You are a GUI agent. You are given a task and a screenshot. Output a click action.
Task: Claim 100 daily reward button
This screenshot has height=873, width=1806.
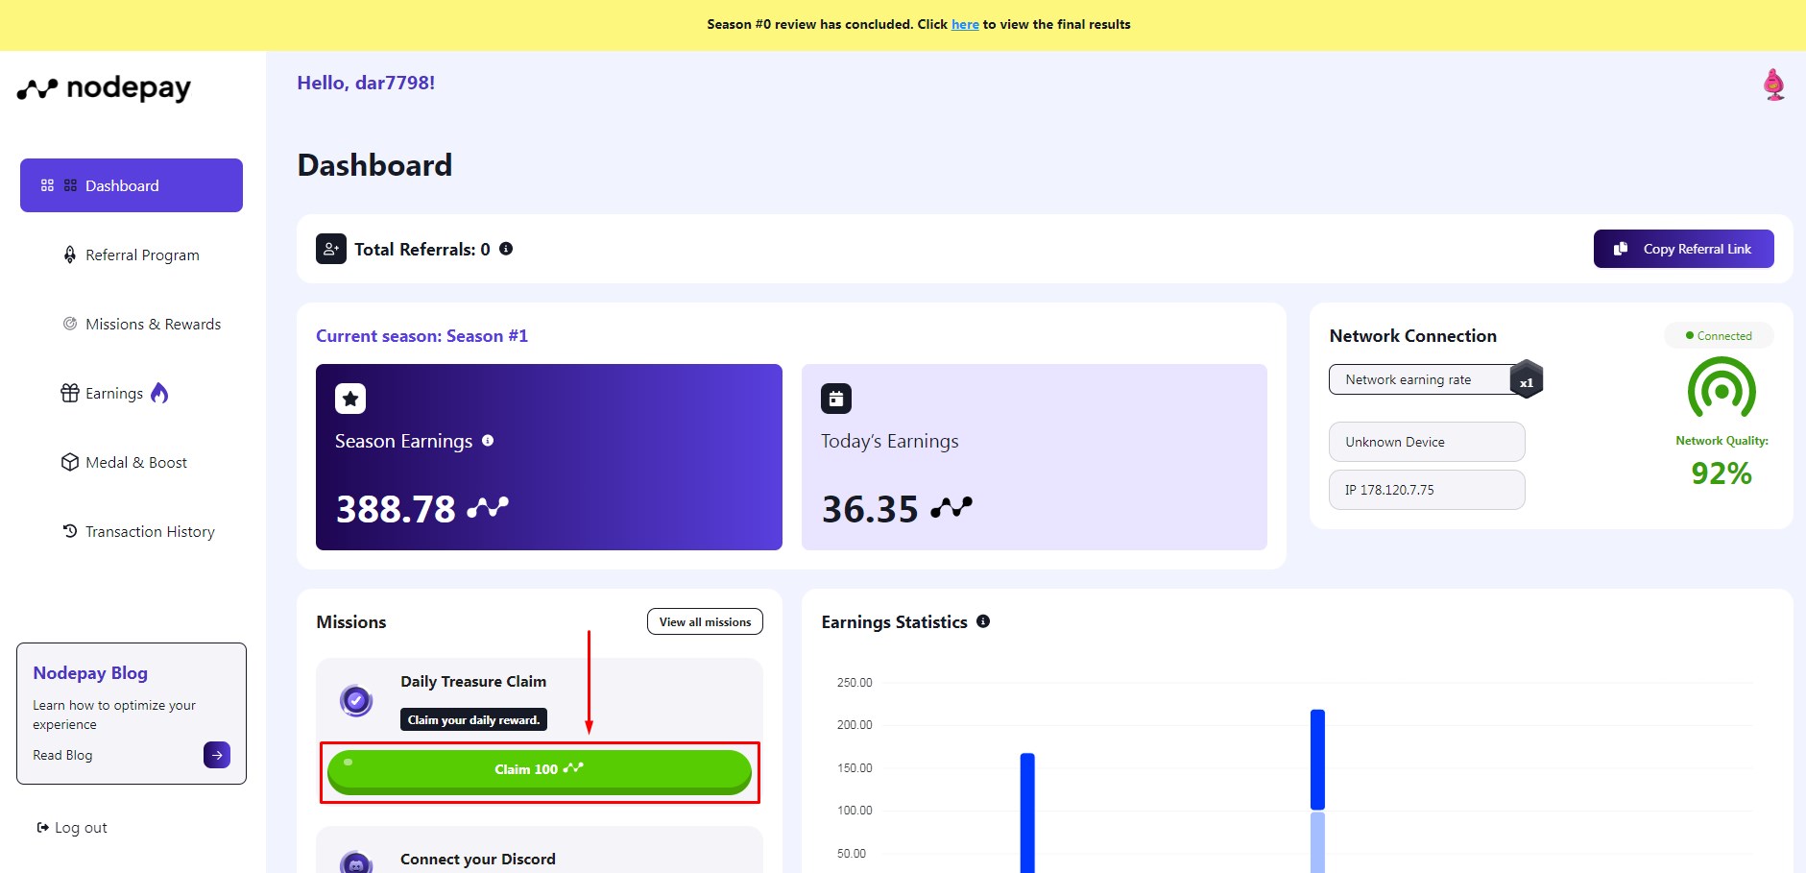[539, 771]
